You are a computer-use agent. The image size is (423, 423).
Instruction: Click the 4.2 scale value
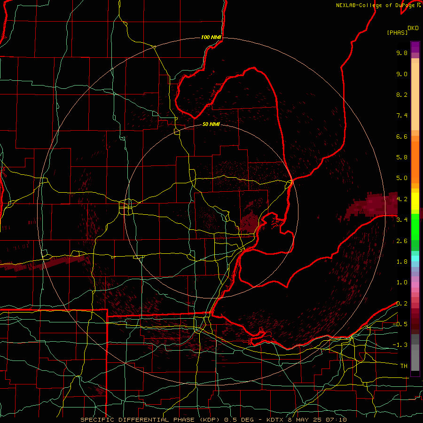(x=402, y=199)
